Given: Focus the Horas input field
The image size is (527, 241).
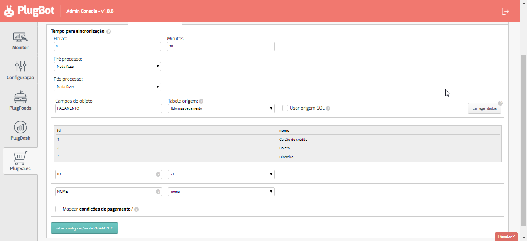Looking at the screenshot, I should [107, 46].
